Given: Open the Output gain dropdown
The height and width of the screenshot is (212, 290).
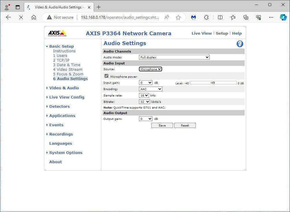Looking at the screenshot, I should click(146, 119).
